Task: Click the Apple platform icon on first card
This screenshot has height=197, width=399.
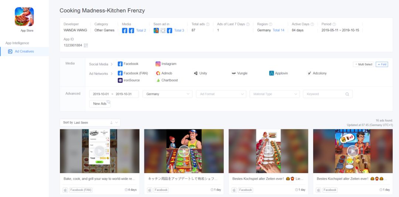Action: point(65,190)
